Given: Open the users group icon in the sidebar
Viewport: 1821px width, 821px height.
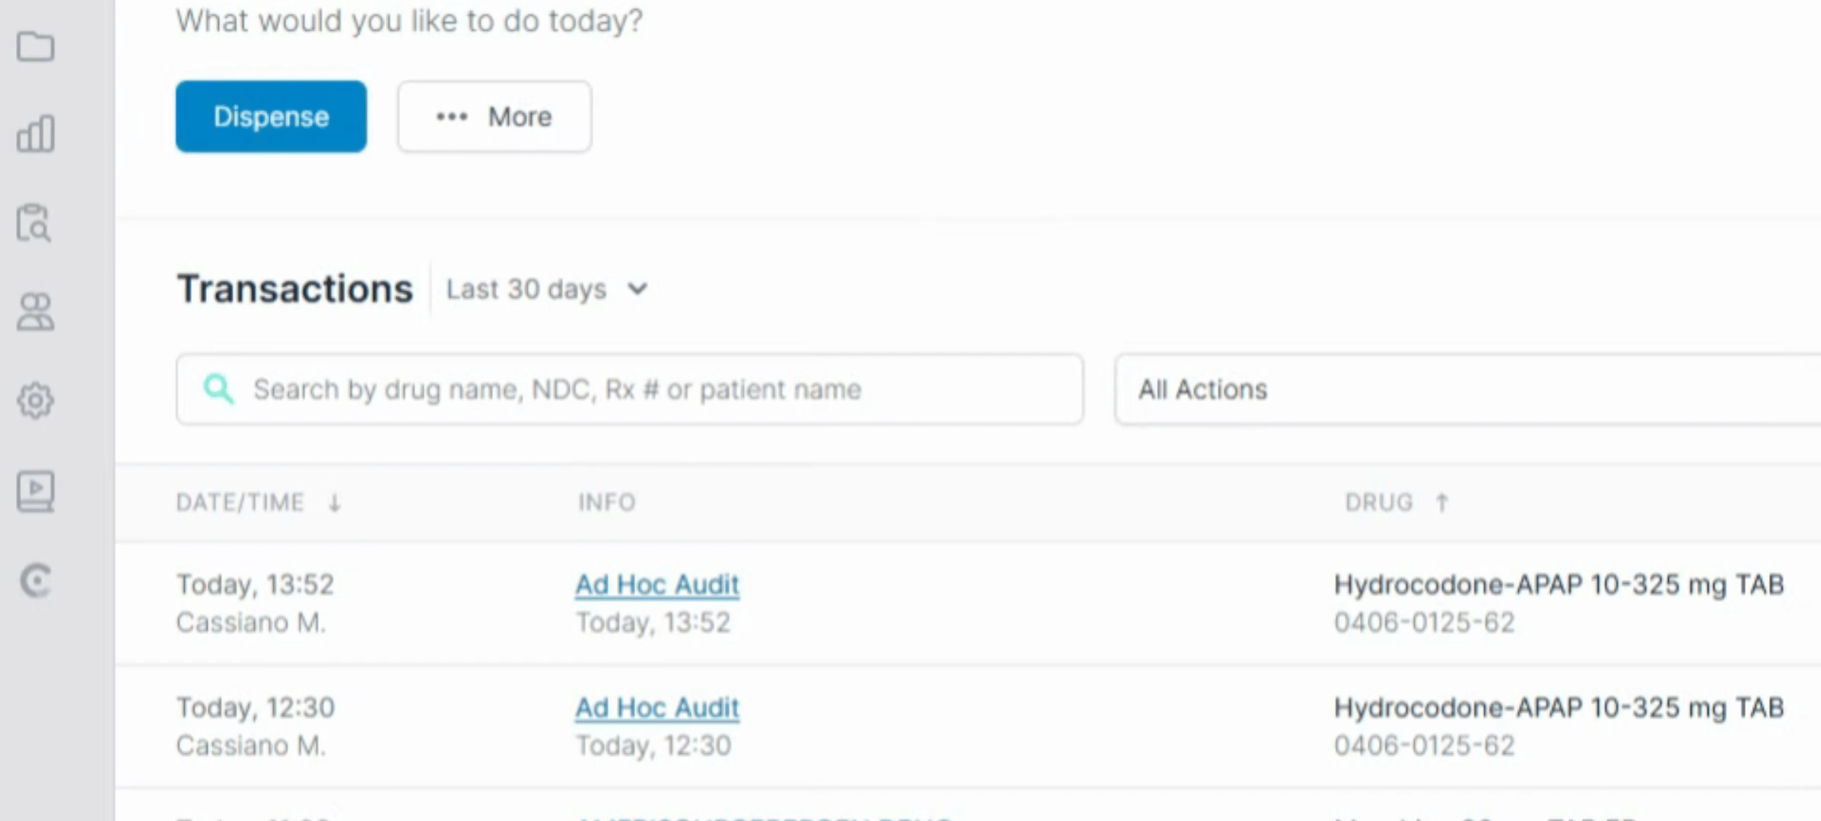Looking at the screenshot, I should (35, 312).
